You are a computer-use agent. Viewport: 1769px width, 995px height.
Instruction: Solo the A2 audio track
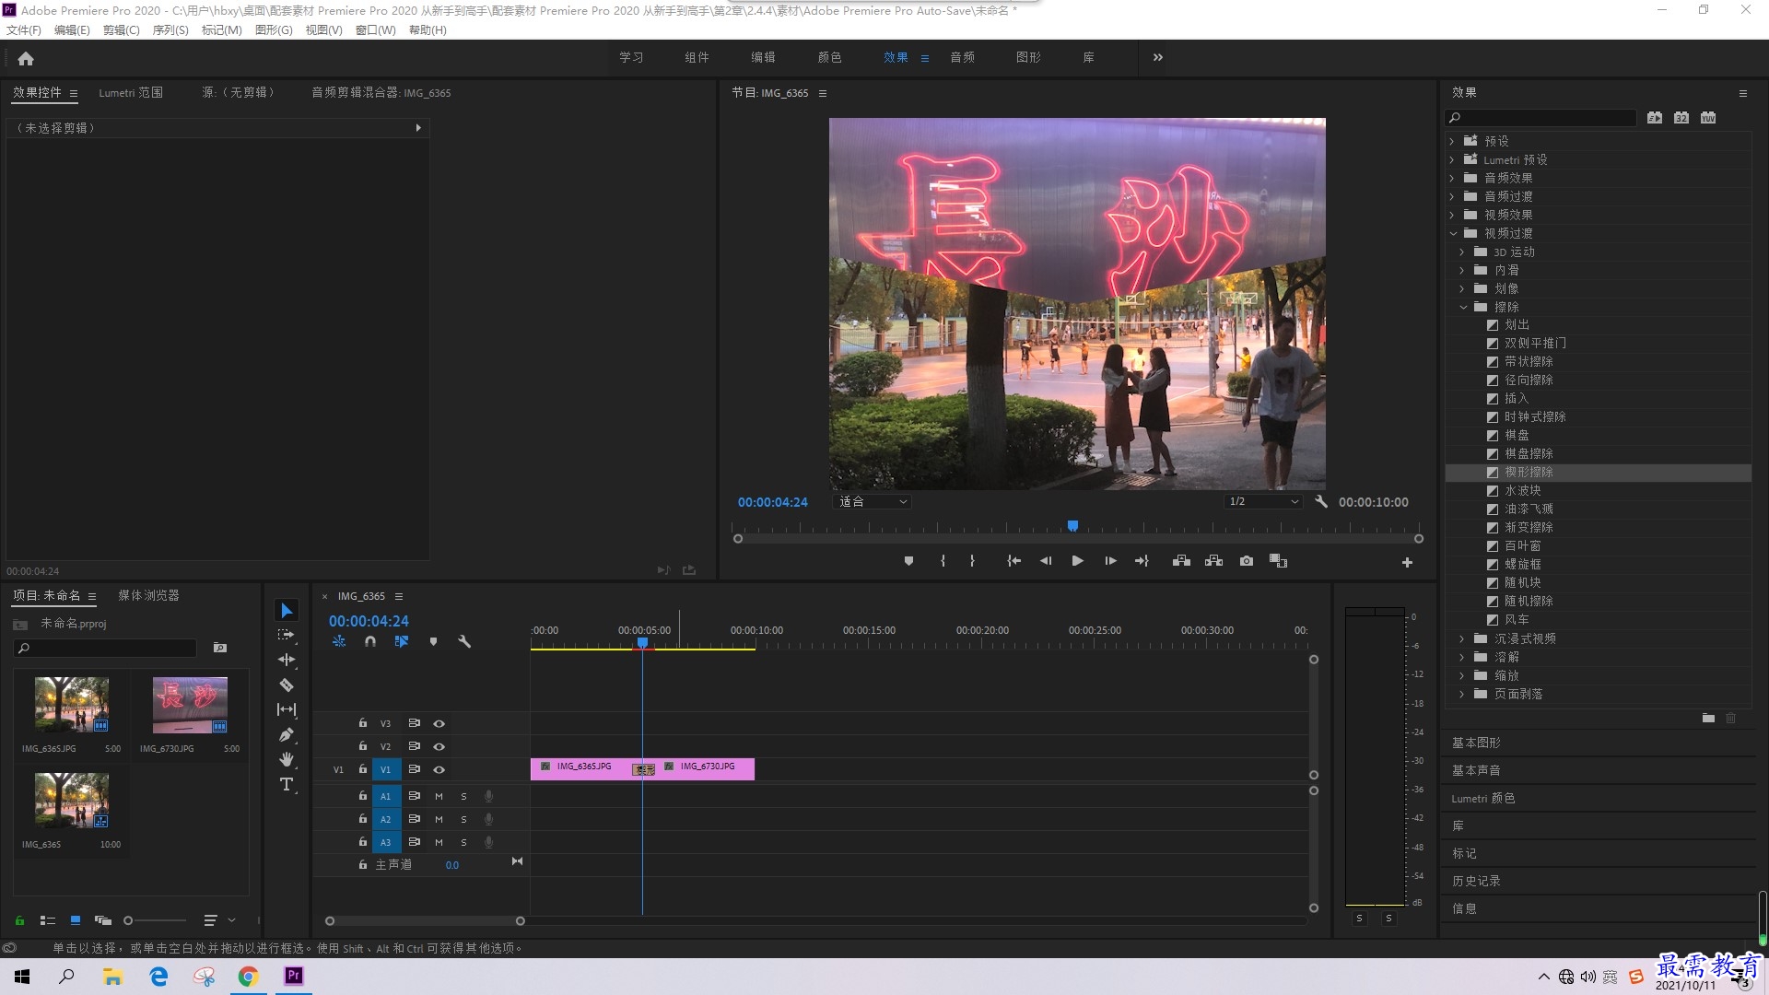click(463, 820)
